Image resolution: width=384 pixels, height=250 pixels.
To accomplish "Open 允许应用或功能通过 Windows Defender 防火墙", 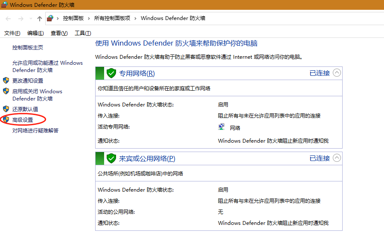I will [x=47, y=66].
